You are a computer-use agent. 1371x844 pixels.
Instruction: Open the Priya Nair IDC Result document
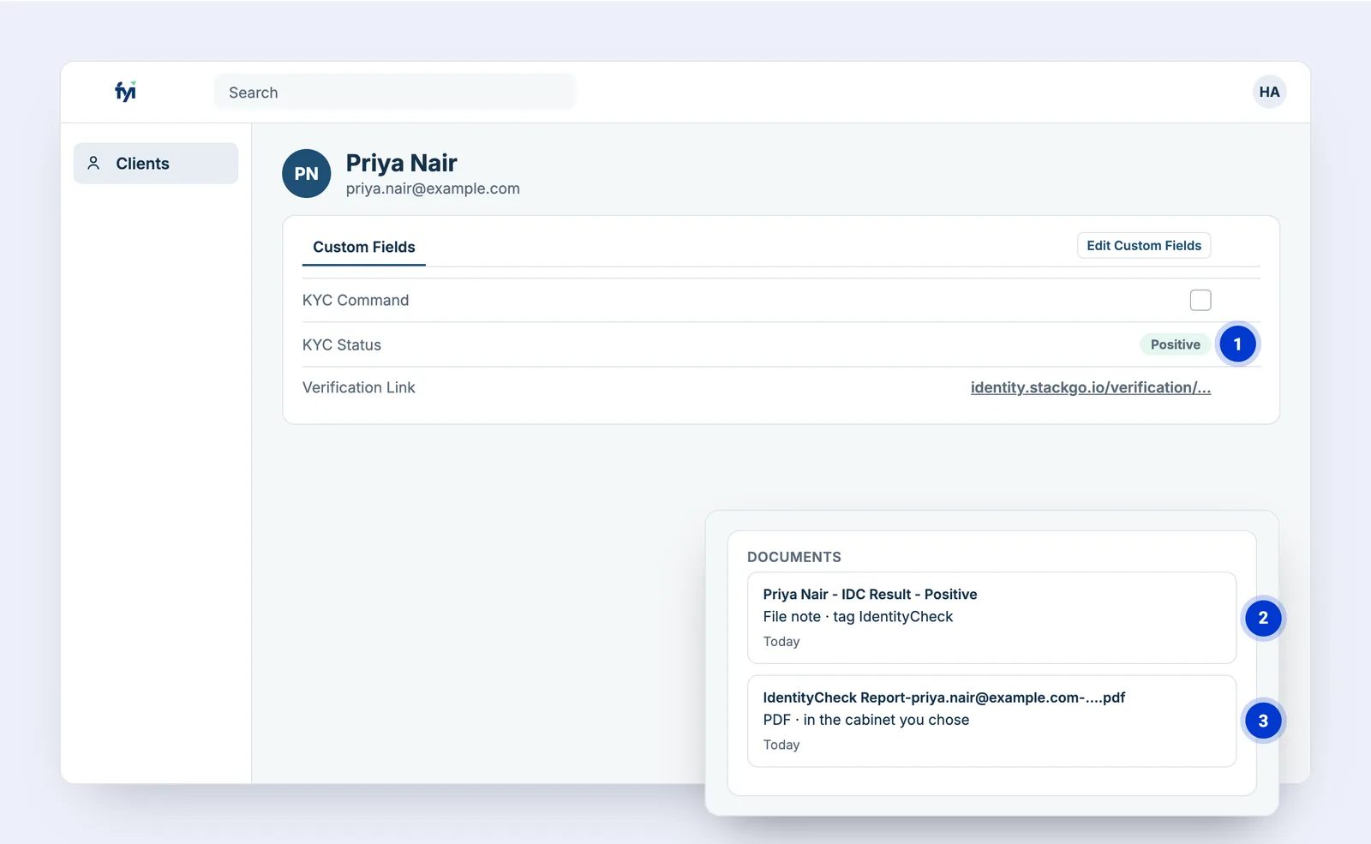[x=991, y=618]
